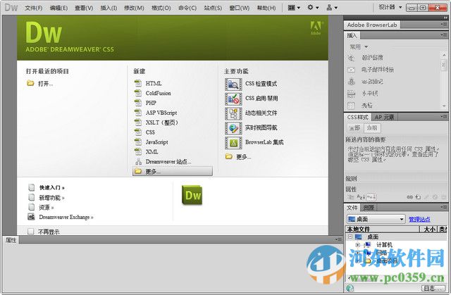Open the site management dropdown in top bar
Viewport: 451px width, 295px height.
coord(332,8)
